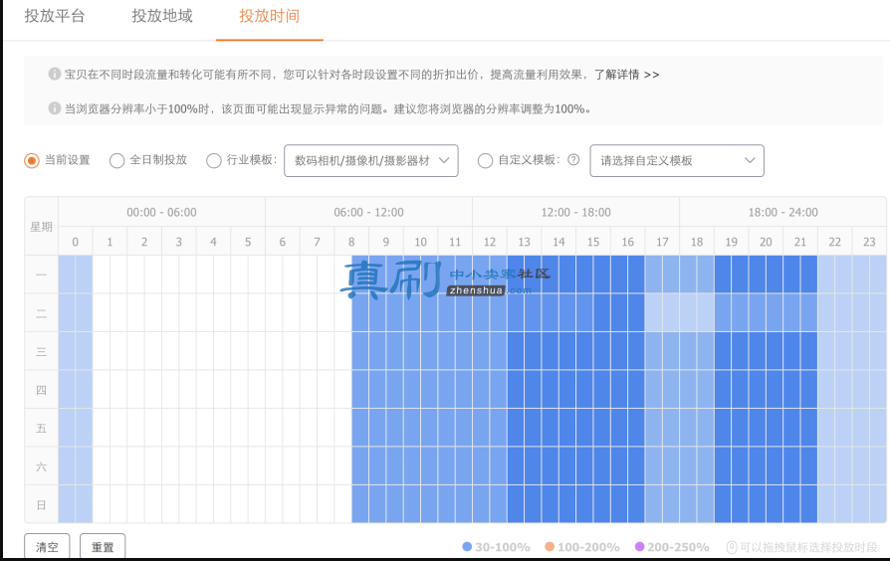The width and height of the screenshot is (890, 561).
Task: Click the 清空 button
Action: click(47, 547)
